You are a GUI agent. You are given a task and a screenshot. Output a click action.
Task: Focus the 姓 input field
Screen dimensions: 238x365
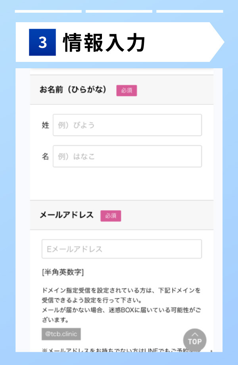[x=127, y=125]
